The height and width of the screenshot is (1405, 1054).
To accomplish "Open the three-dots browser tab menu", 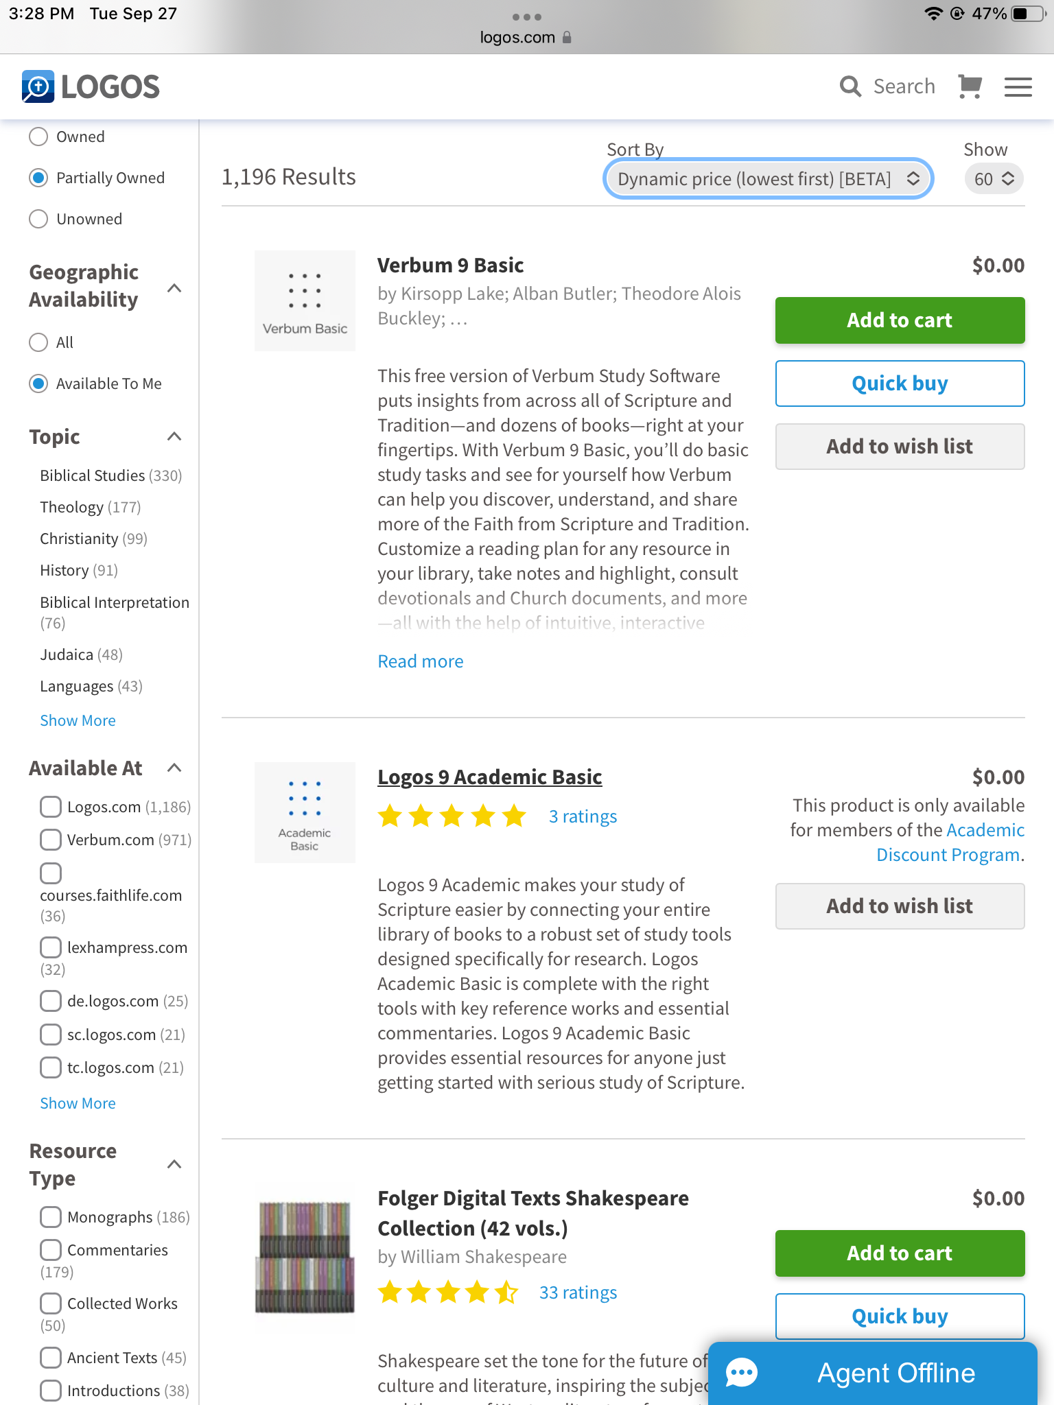I will pos(527,16).
